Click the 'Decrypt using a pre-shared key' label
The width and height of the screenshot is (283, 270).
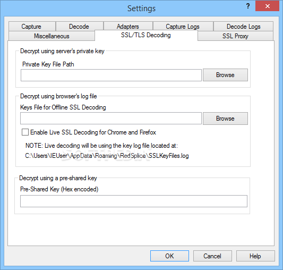pyautogui.click(x=58, y=178)
